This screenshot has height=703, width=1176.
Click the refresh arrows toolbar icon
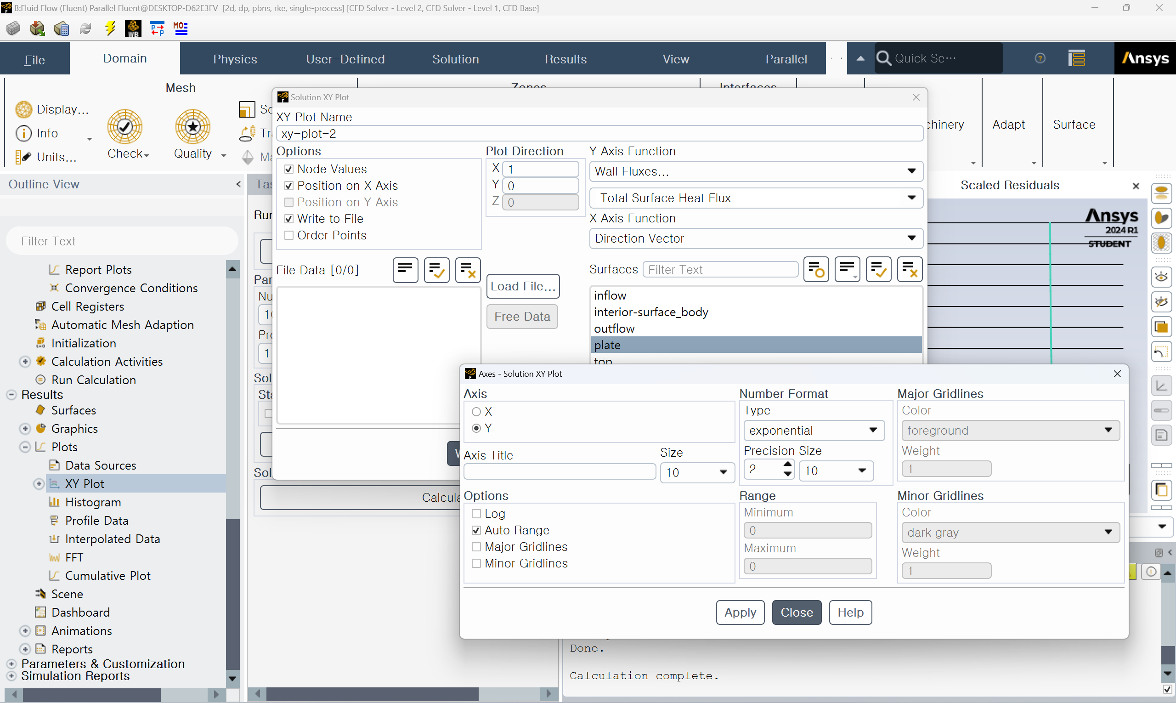tap(86, 28)
